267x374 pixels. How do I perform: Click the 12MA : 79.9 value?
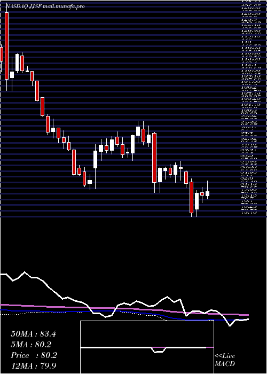(x=34, y=366)
